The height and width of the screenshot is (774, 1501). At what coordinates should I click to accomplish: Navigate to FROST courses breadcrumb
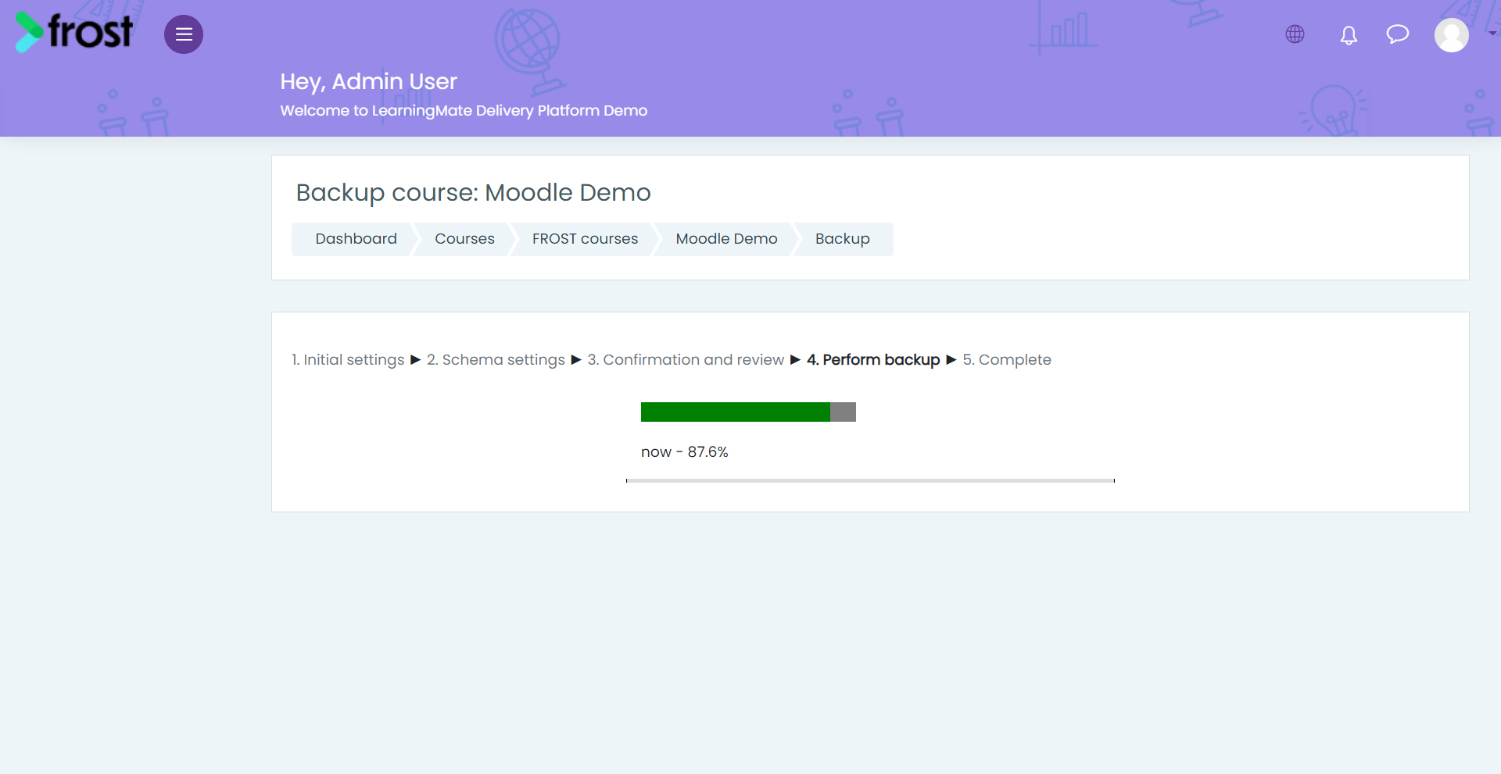(585, 239)
